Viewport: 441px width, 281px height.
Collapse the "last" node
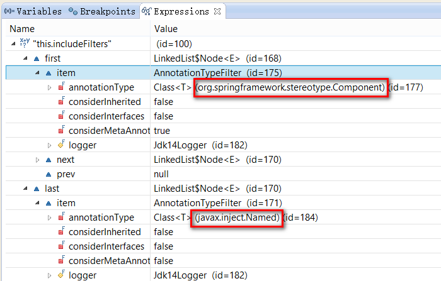[x=26, y=189]
